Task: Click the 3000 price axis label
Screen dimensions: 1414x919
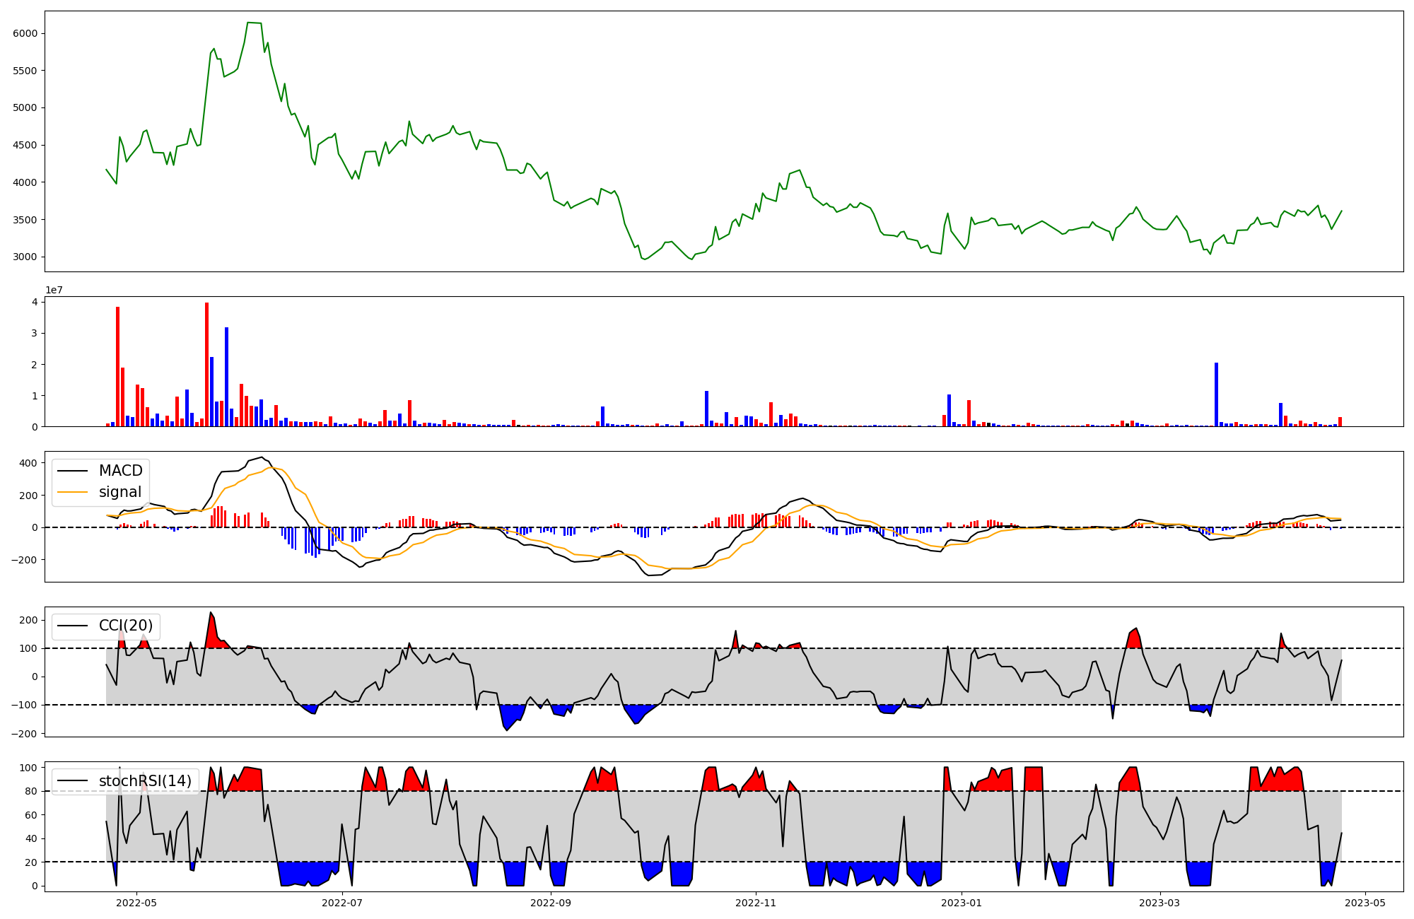Action: point(25,257)
